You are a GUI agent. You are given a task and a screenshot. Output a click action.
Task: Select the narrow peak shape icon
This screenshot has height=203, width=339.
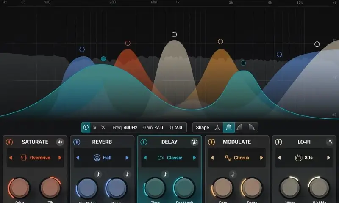217,127
